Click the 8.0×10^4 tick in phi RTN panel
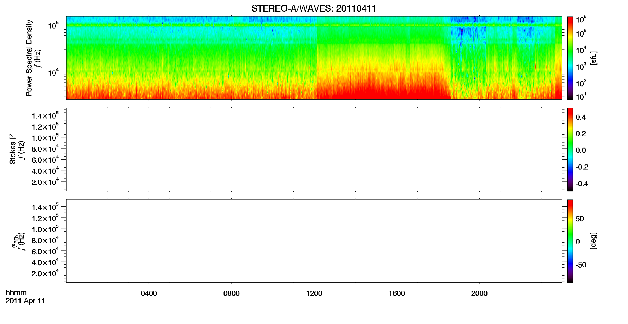Viewport: 628px width, 324px height. click(x=45, y=240)
